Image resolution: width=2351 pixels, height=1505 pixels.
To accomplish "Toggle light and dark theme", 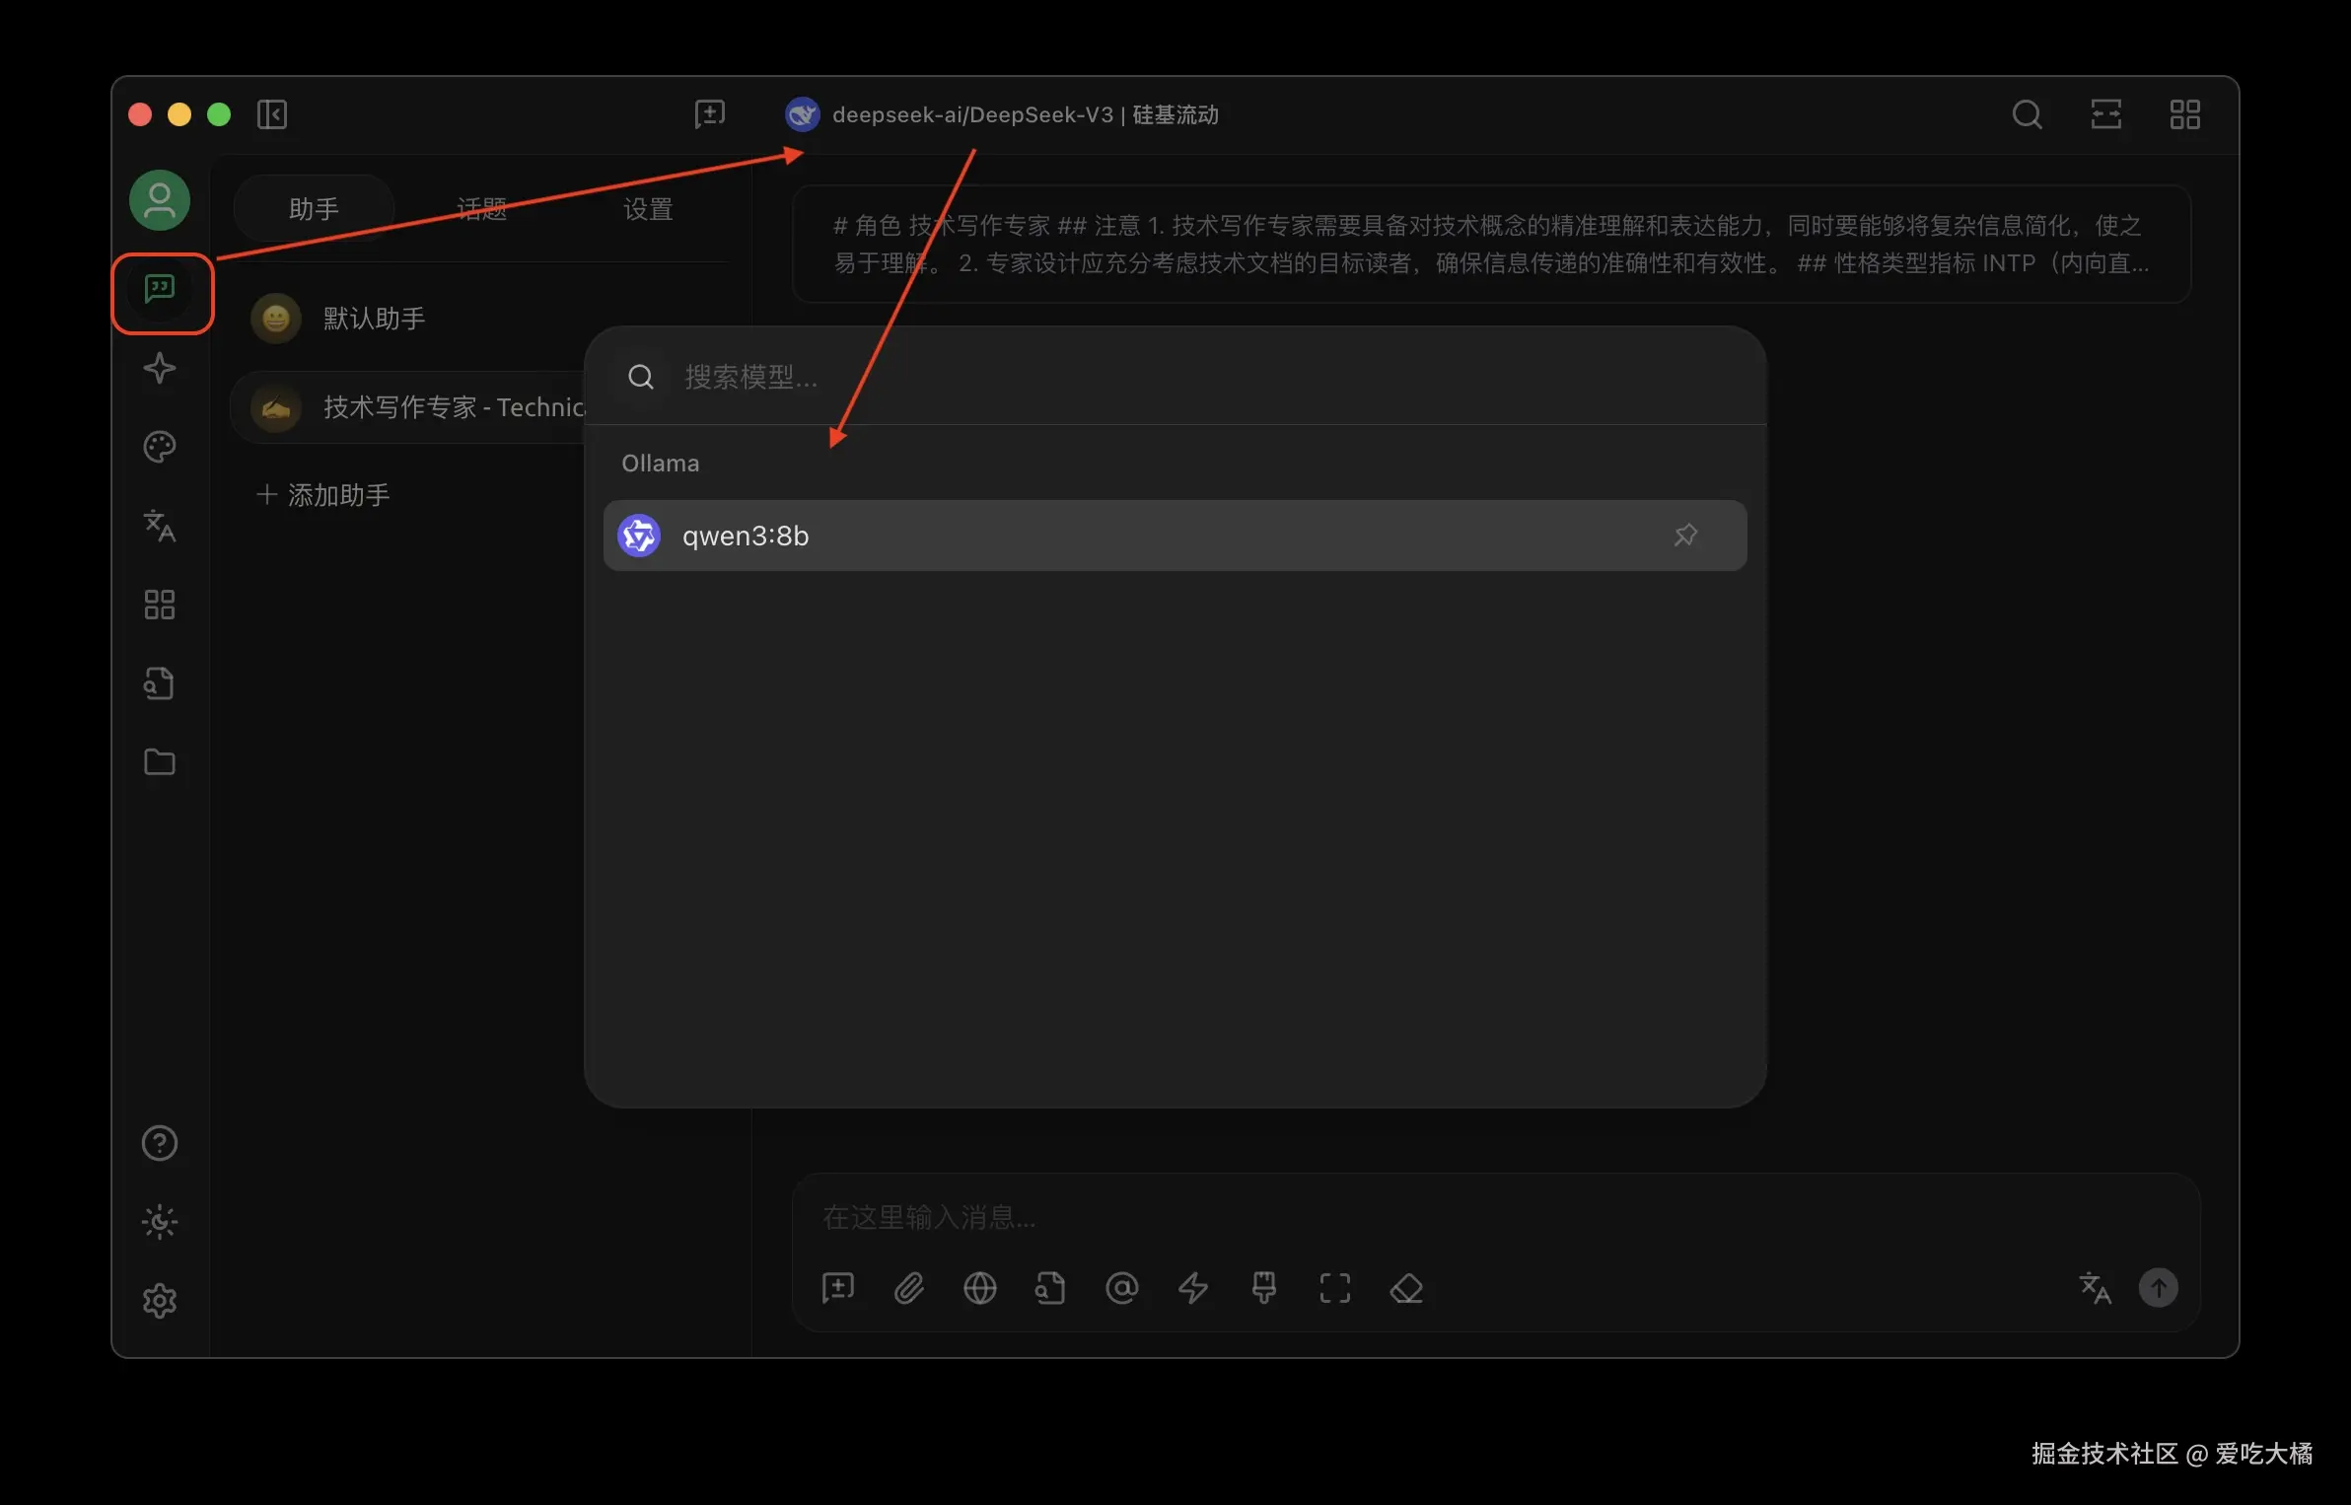I will click(x=159, y=1222).
